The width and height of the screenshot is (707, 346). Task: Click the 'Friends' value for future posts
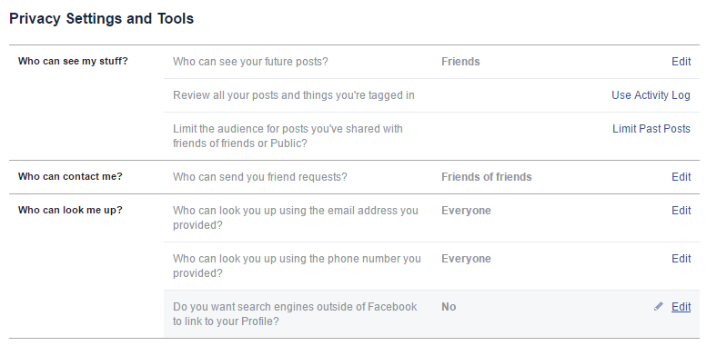(x=460, y=62)
